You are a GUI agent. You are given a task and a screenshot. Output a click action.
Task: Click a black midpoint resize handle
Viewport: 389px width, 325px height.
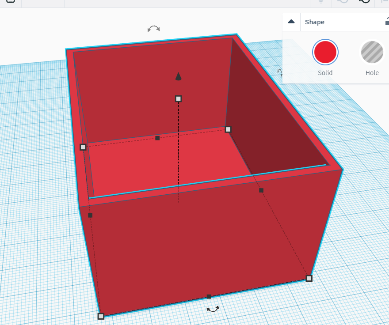[158, 138]
